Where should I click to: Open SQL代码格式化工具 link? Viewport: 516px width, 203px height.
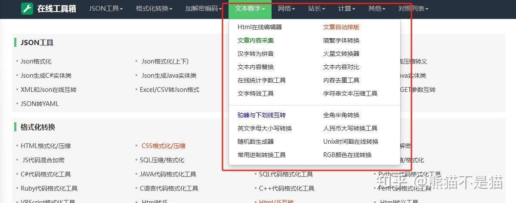pyautogui.click(x=286, y=174)
